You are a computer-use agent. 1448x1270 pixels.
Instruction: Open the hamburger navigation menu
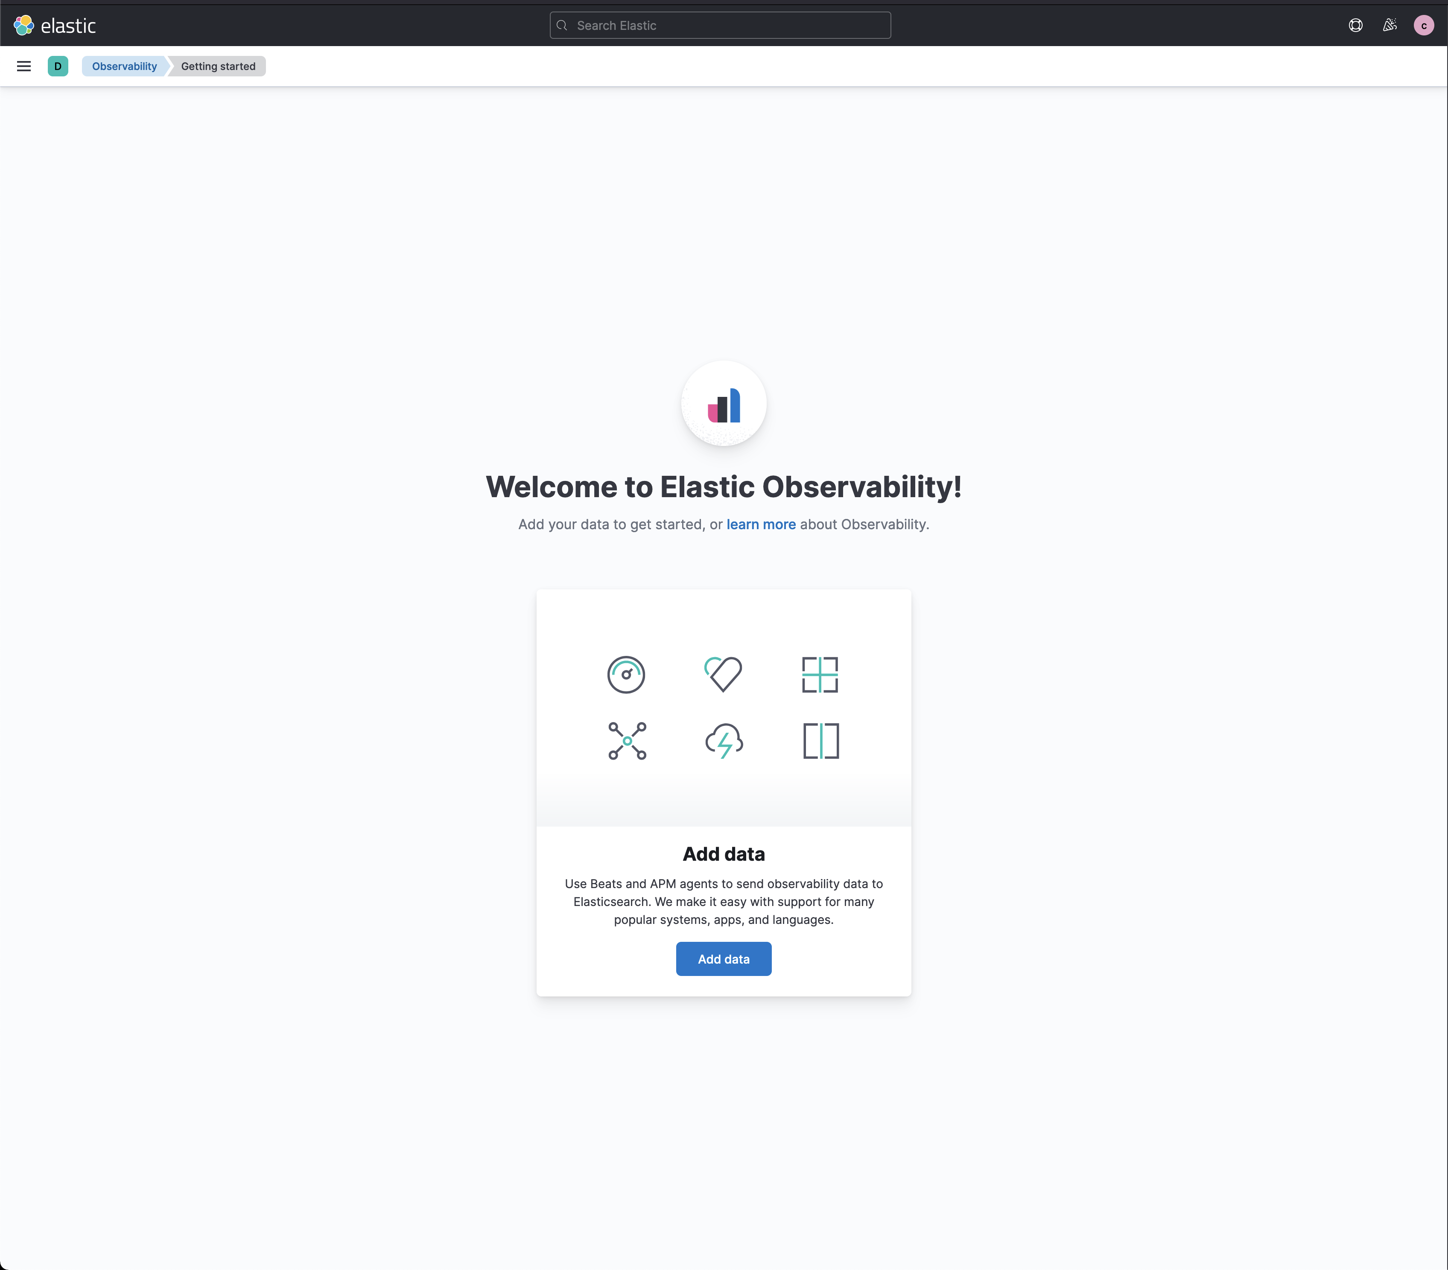pyautogui.click(x=23, y=66)
